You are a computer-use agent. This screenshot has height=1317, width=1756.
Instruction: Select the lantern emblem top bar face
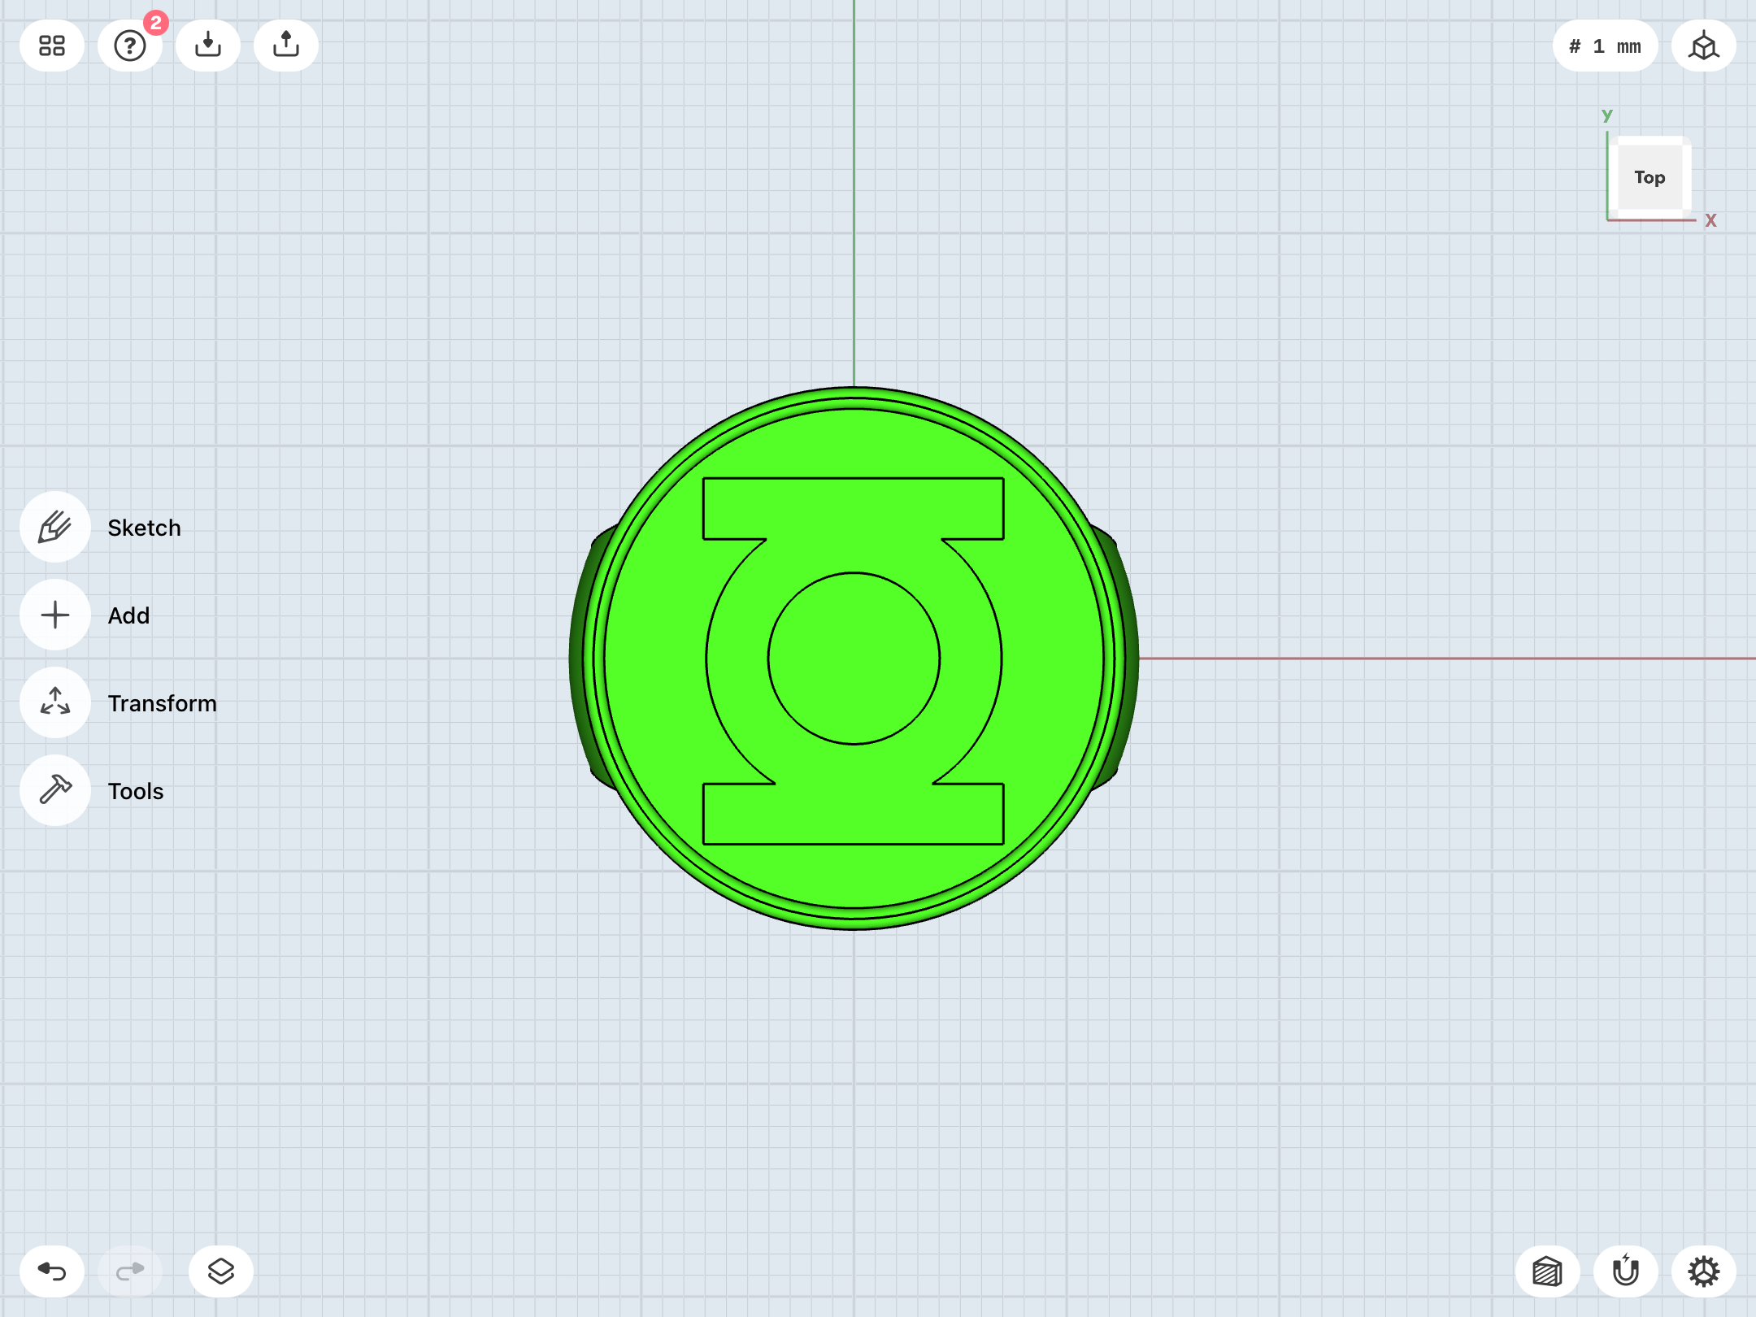(854, 509)
